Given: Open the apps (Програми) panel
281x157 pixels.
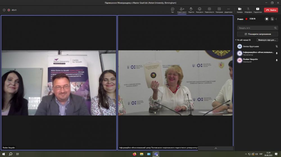Looking at the screenshot, I should tap(219, 10).
